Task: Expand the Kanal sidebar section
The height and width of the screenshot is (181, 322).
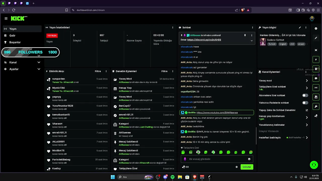Action: [x=39, y=62]
